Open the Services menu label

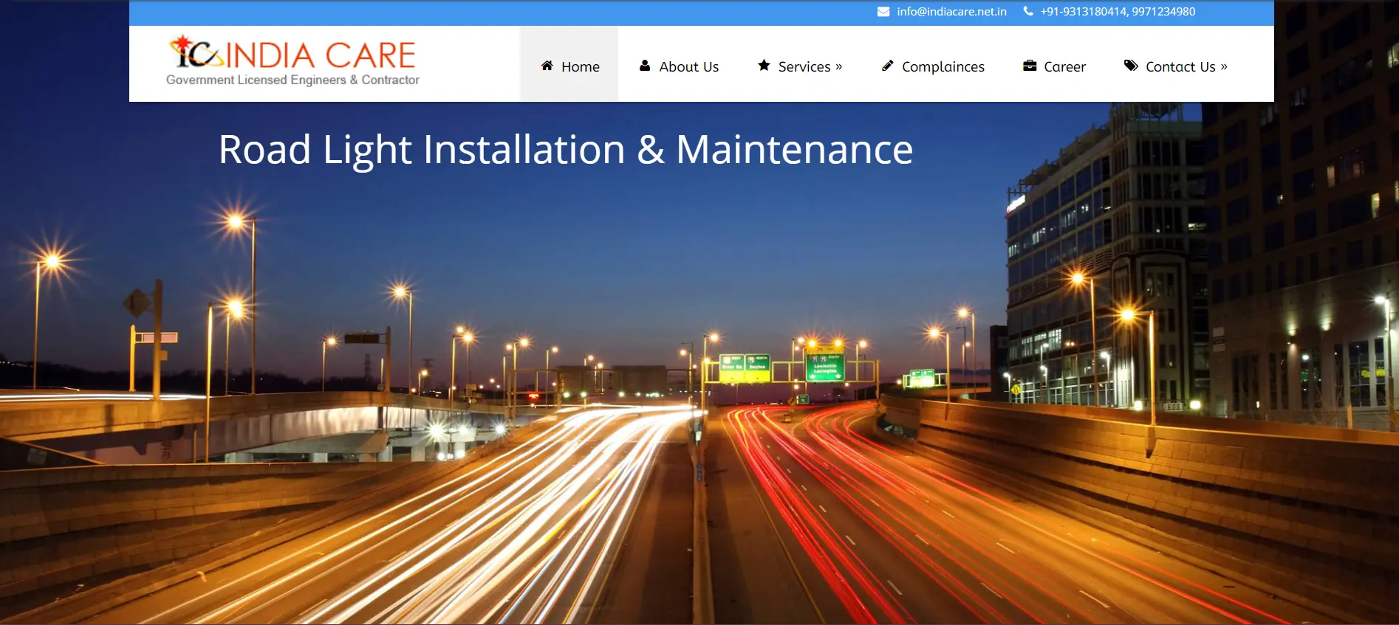tap(804, 67)
